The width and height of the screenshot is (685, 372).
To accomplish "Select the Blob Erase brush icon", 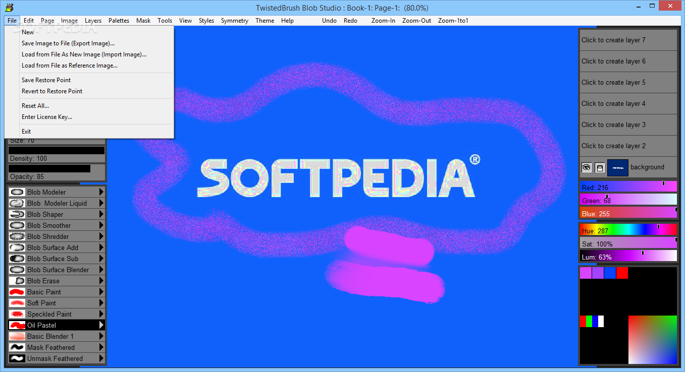I will pos(17,281).
